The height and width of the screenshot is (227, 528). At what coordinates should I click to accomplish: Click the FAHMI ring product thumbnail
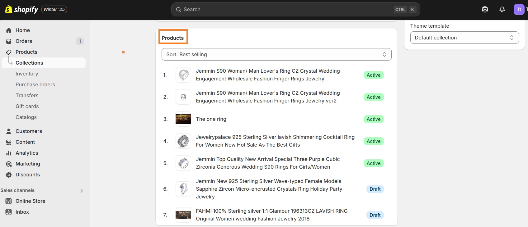pos(183,215)
